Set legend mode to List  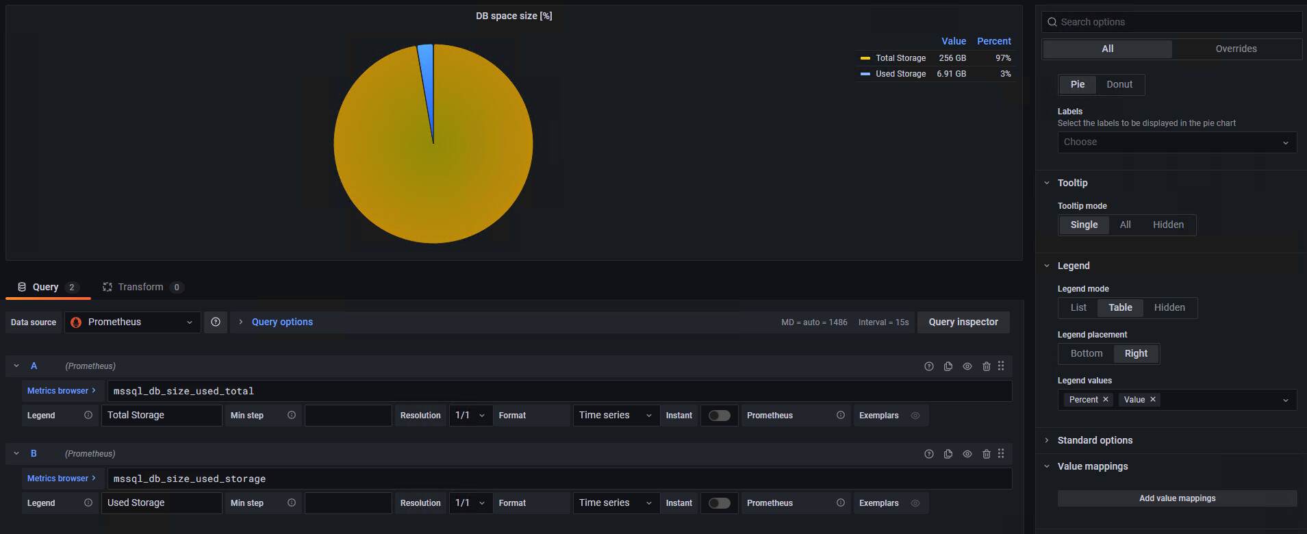coord(1078,307)
